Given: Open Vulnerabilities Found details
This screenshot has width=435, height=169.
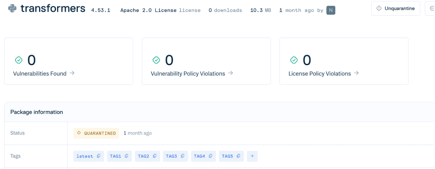Looking at the screenshot, I should [x=40, y=74].
